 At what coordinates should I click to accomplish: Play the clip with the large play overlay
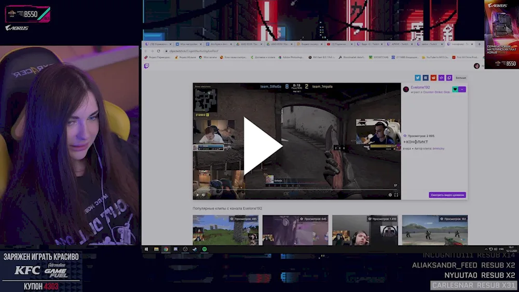tap(263, 146)
